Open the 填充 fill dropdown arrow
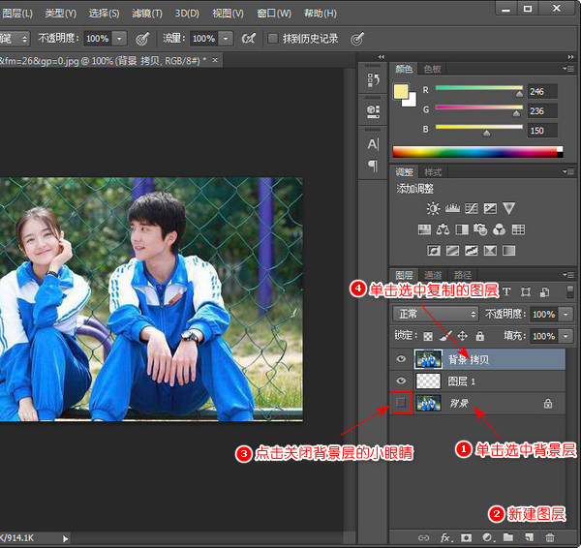Viewport: 581px width, 548px height. (x=566, y=336)
